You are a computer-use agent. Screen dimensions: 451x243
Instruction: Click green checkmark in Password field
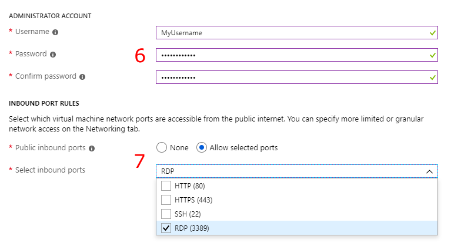[x=432, y=55]
